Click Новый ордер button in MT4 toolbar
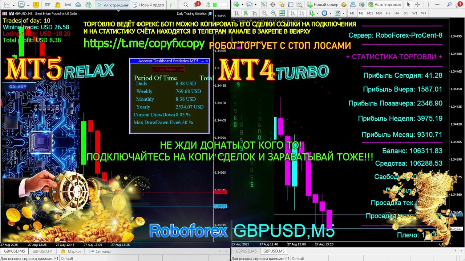Viewport: 465px width, 261px height. (323, 4)
